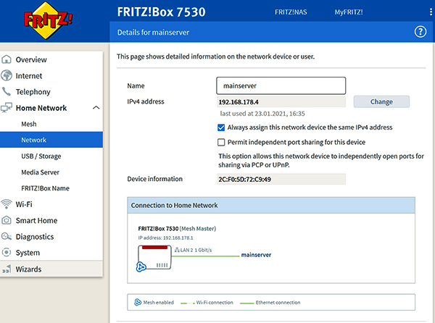Screen dimensions: 435x323
Task: Click the Home Network computers icon
Action: pyautogui.click(x=7, y=107)
